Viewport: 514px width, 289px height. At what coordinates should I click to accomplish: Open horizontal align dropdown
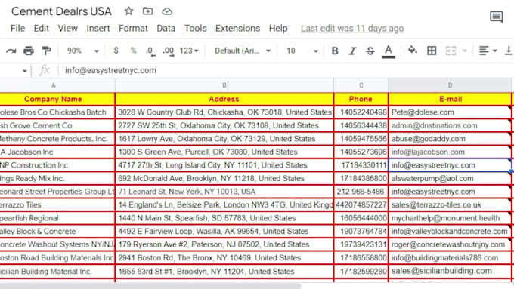tap(488, 51)
